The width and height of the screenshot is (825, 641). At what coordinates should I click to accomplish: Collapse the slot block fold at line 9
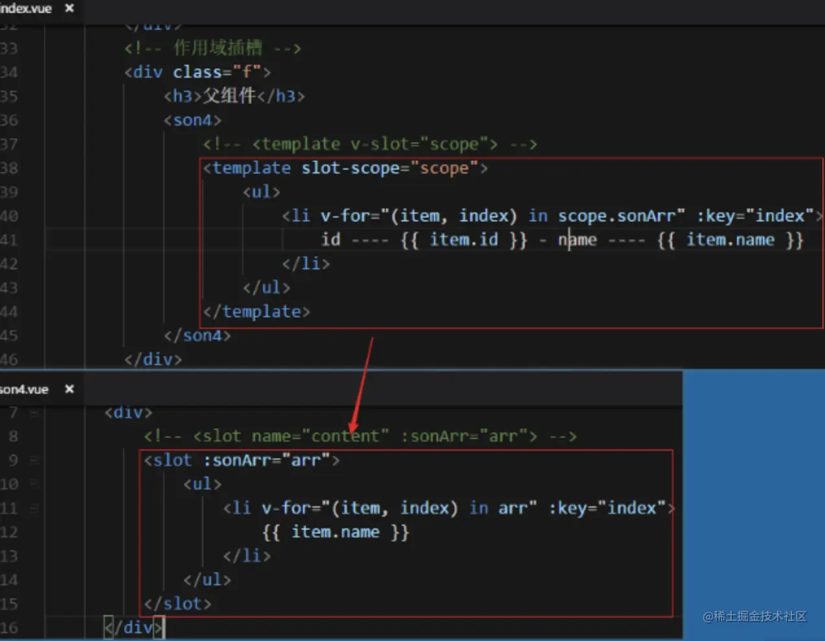34,460
